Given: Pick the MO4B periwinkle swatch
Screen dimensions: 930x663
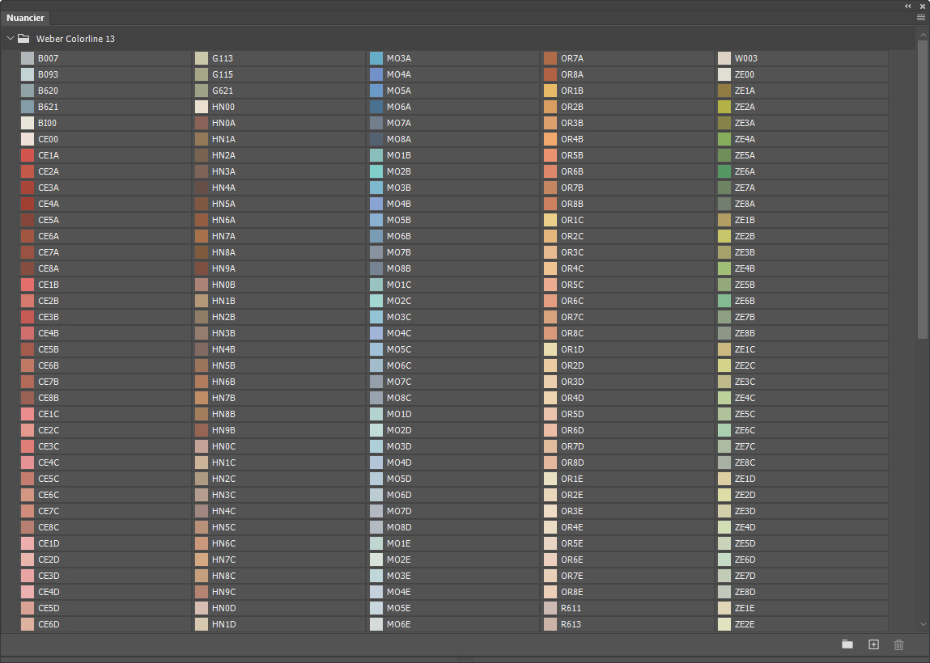Looking at the screenshot, I should click(453, 204).
